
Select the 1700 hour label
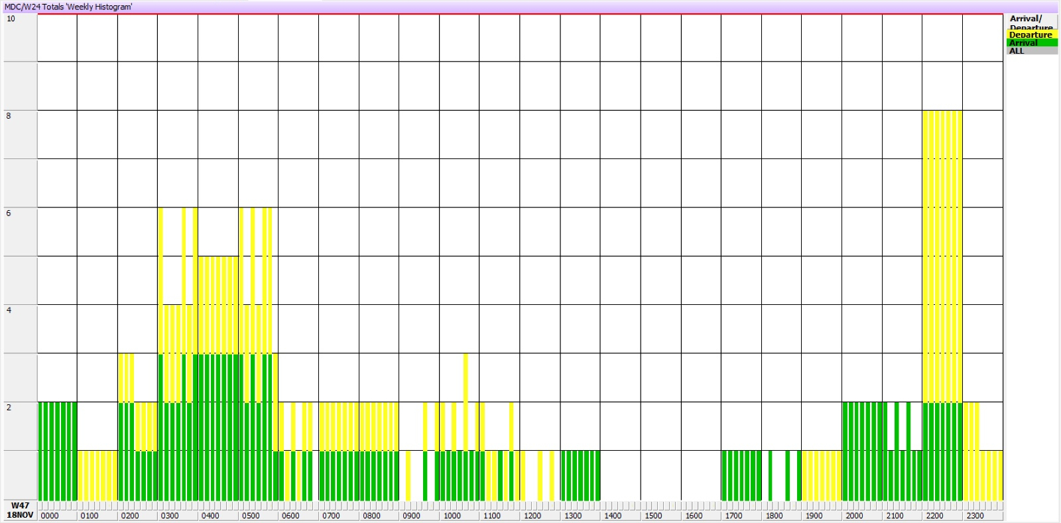(x=734, y=516)
